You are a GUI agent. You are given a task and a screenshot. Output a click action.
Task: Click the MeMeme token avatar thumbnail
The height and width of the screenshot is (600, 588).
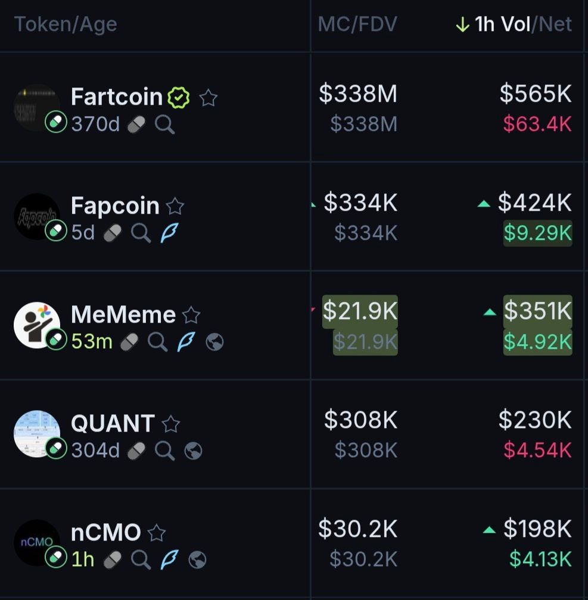[x=36, y=325]
